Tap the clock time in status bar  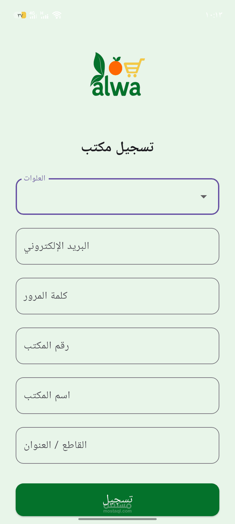(x=214, y=15)
